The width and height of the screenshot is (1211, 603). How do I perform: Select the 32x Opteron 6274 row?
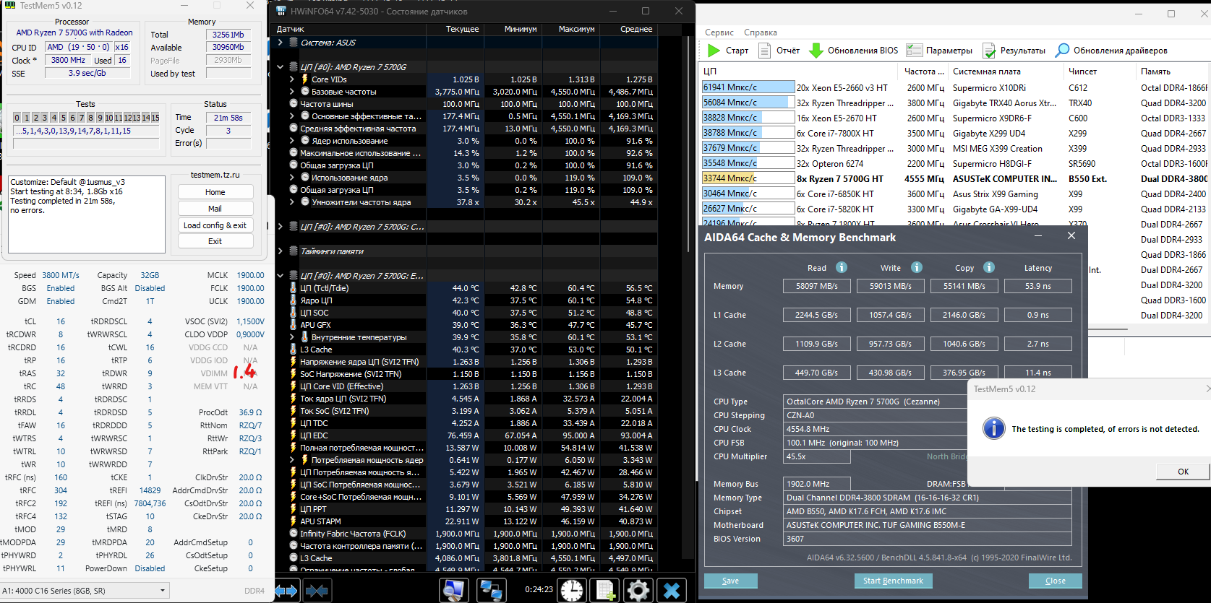pos(954,163)
